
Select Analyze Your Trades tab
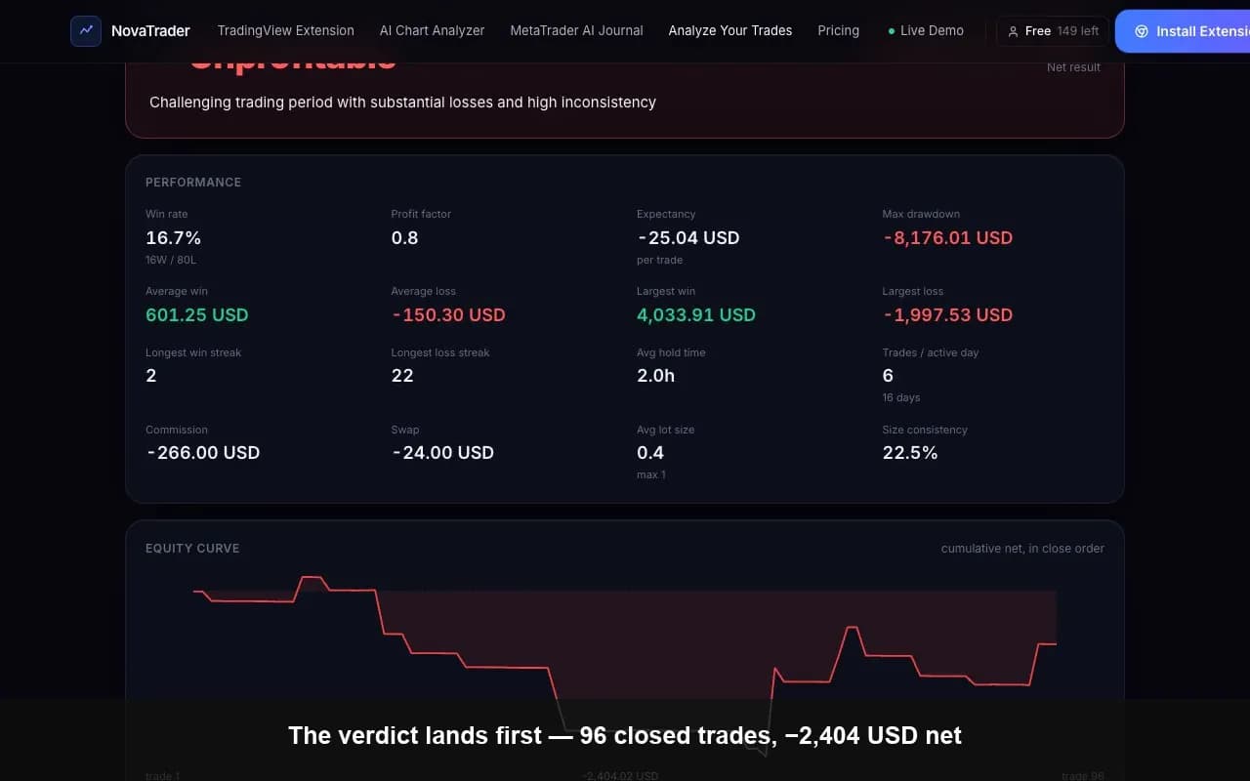tap(730, 30)
